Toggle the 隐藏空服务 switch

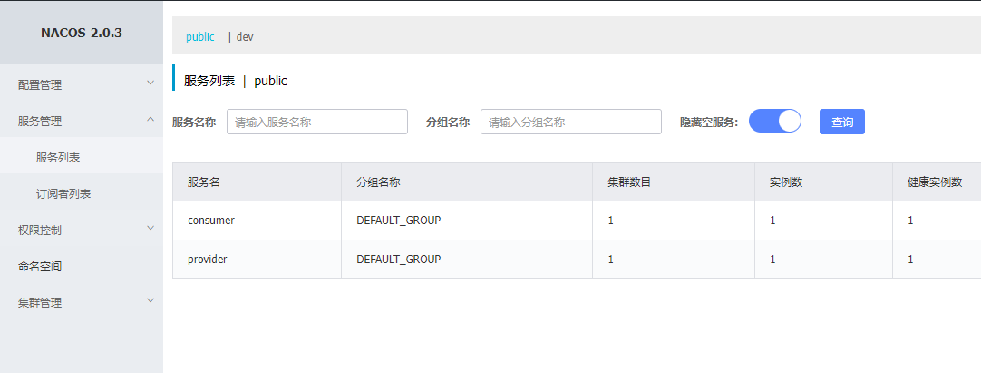tap(775, 122)
